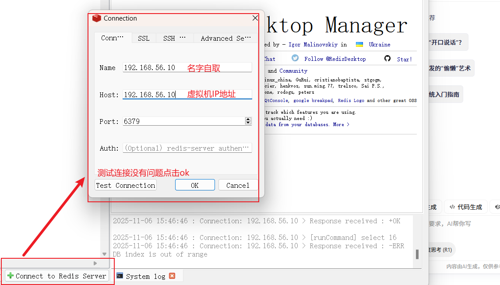500x285 pixels.
Task: Click the System log console icon
Action: click(120, 275)
